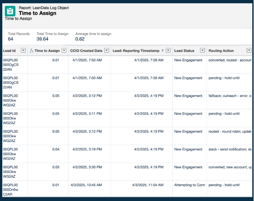The image size is (254, 201).
Task: Click the 'Average time to assign' summary label
Action: [x=93, y=34]
